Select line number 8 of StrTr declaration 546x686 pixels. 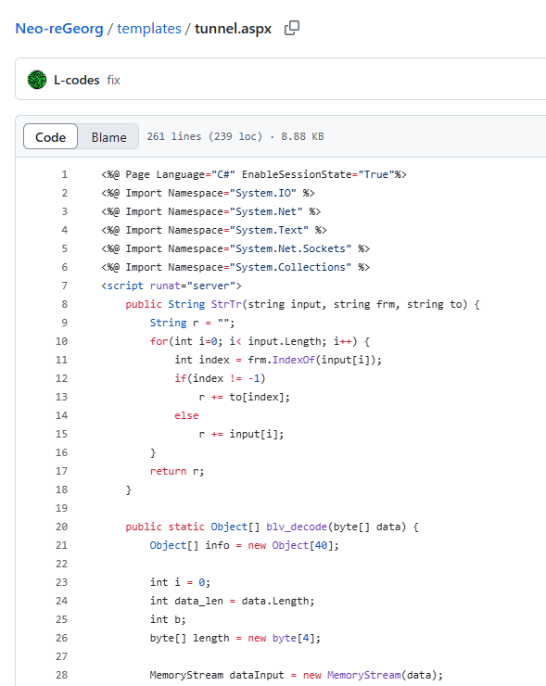[x=64, y=304]
